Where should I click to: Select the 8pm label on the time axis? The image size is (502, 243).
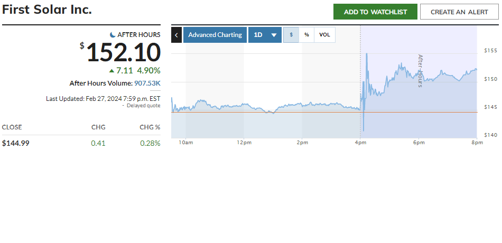tap(476, 143)
